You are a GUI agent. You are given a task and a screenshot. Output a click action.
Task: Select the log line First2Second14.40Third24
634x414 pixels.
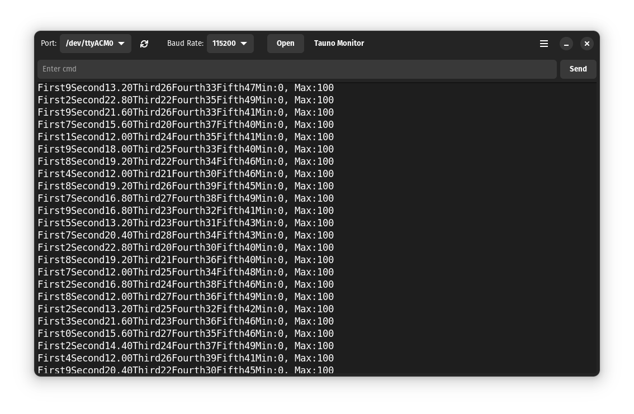tap(186, 346)
